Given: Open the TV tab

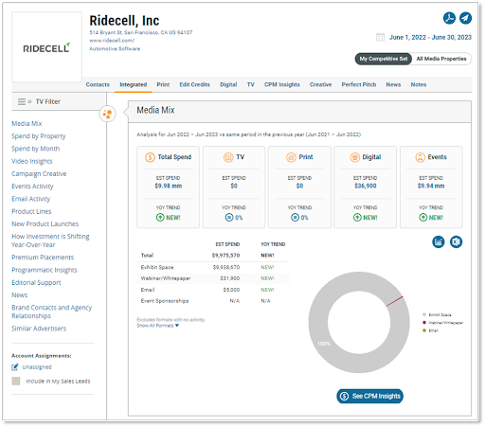Looking at the screenshot, I should click(251, 84).
